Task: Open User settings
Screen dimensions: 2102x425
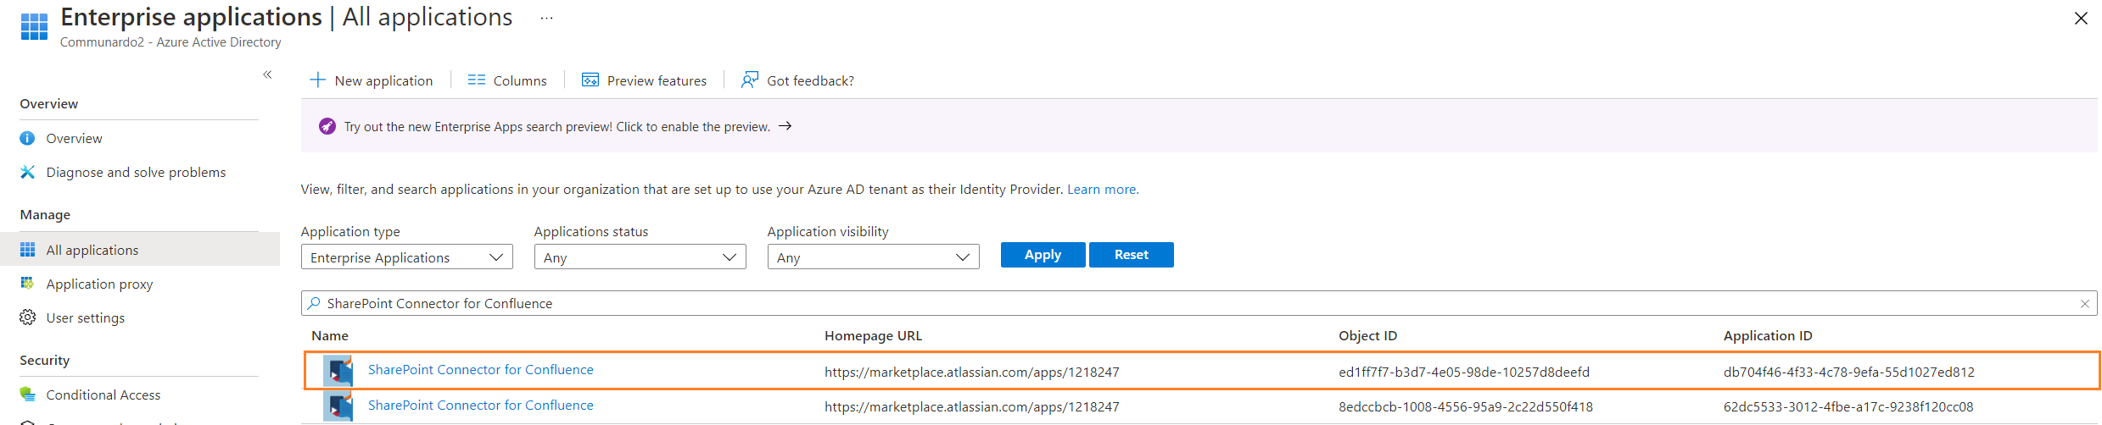Action: (85, 317)
